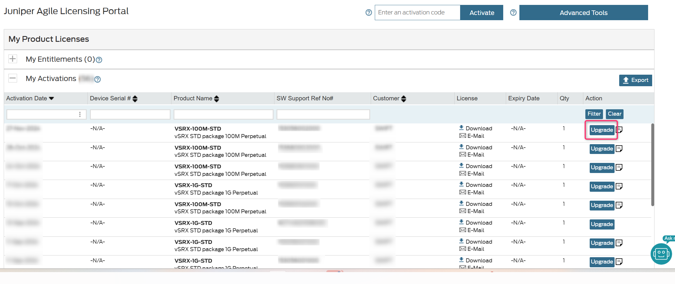Upgrade the seventh row license
The width and height of the screenshot is (675, 284).
[602, 243]
